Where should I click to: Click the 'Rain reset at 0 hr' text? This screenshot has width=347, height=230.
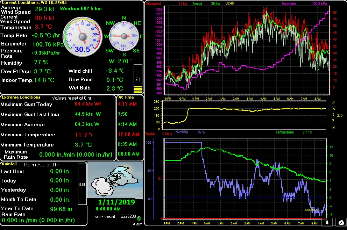click(x=41, y=165)
